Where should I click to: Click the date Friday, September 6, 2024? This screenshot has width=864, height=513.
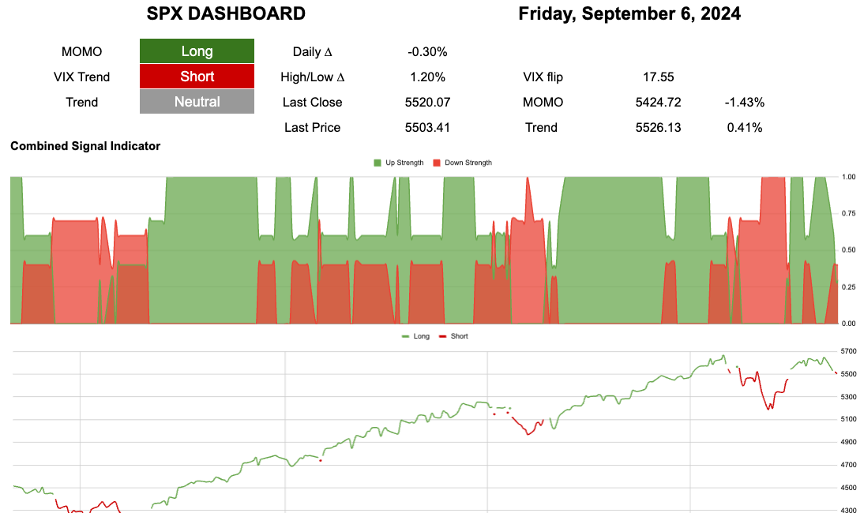[x=629, y=13]
